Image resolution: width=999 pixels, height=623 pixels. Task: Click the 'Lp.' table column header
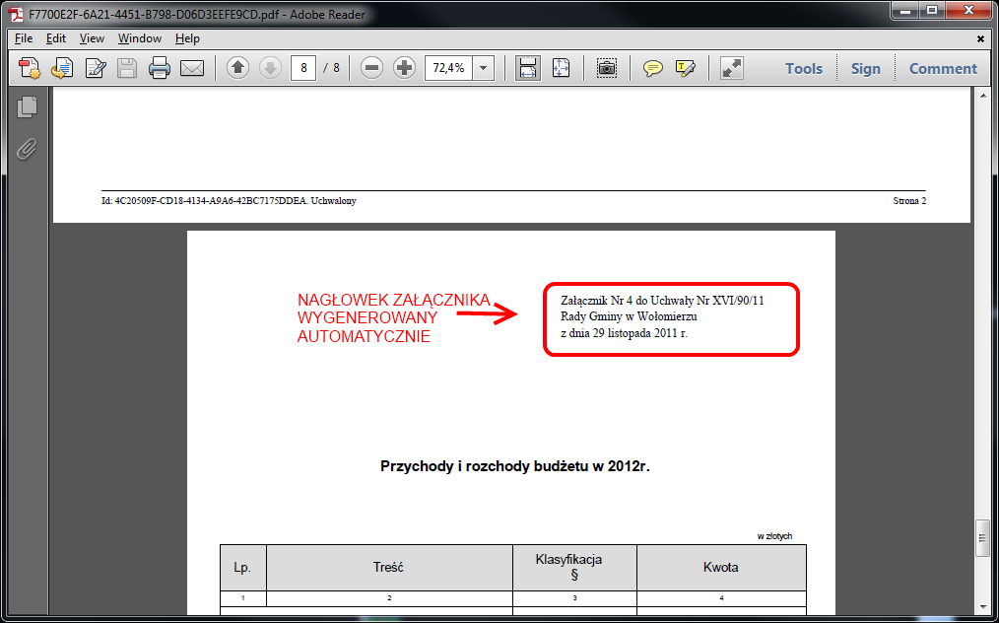(242, 567)
